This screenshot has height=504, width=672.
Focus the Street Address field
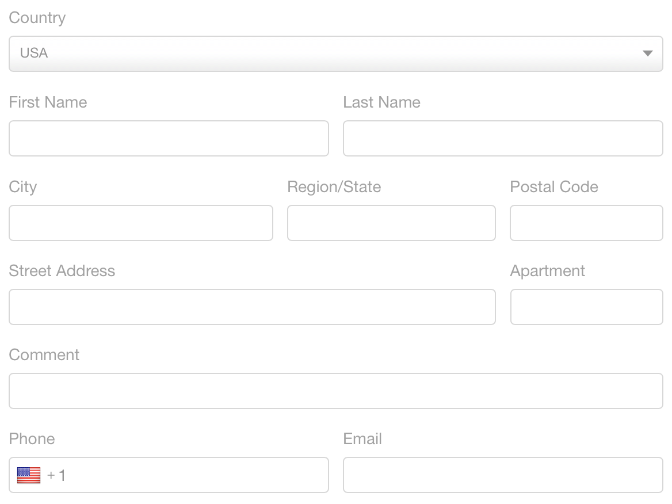[252, 307]
